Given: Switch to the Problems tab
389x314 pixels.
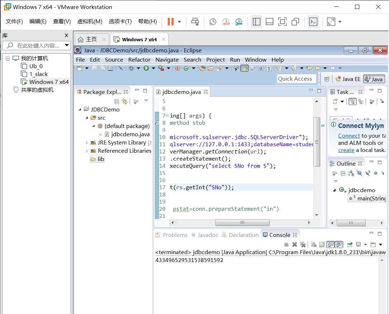Looking at the screenshot, I should 172,235.
